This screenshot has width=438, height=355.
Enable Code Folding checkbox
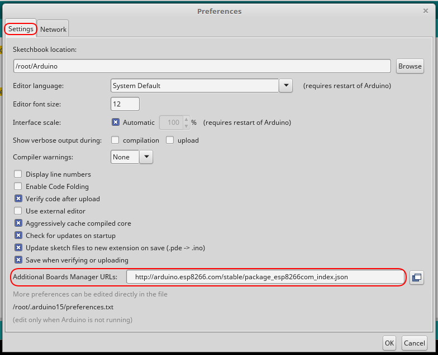18,186
